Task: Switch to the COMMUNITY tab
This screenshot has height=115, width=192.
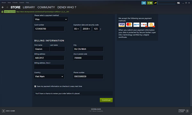Action: (x=46, y=7)
